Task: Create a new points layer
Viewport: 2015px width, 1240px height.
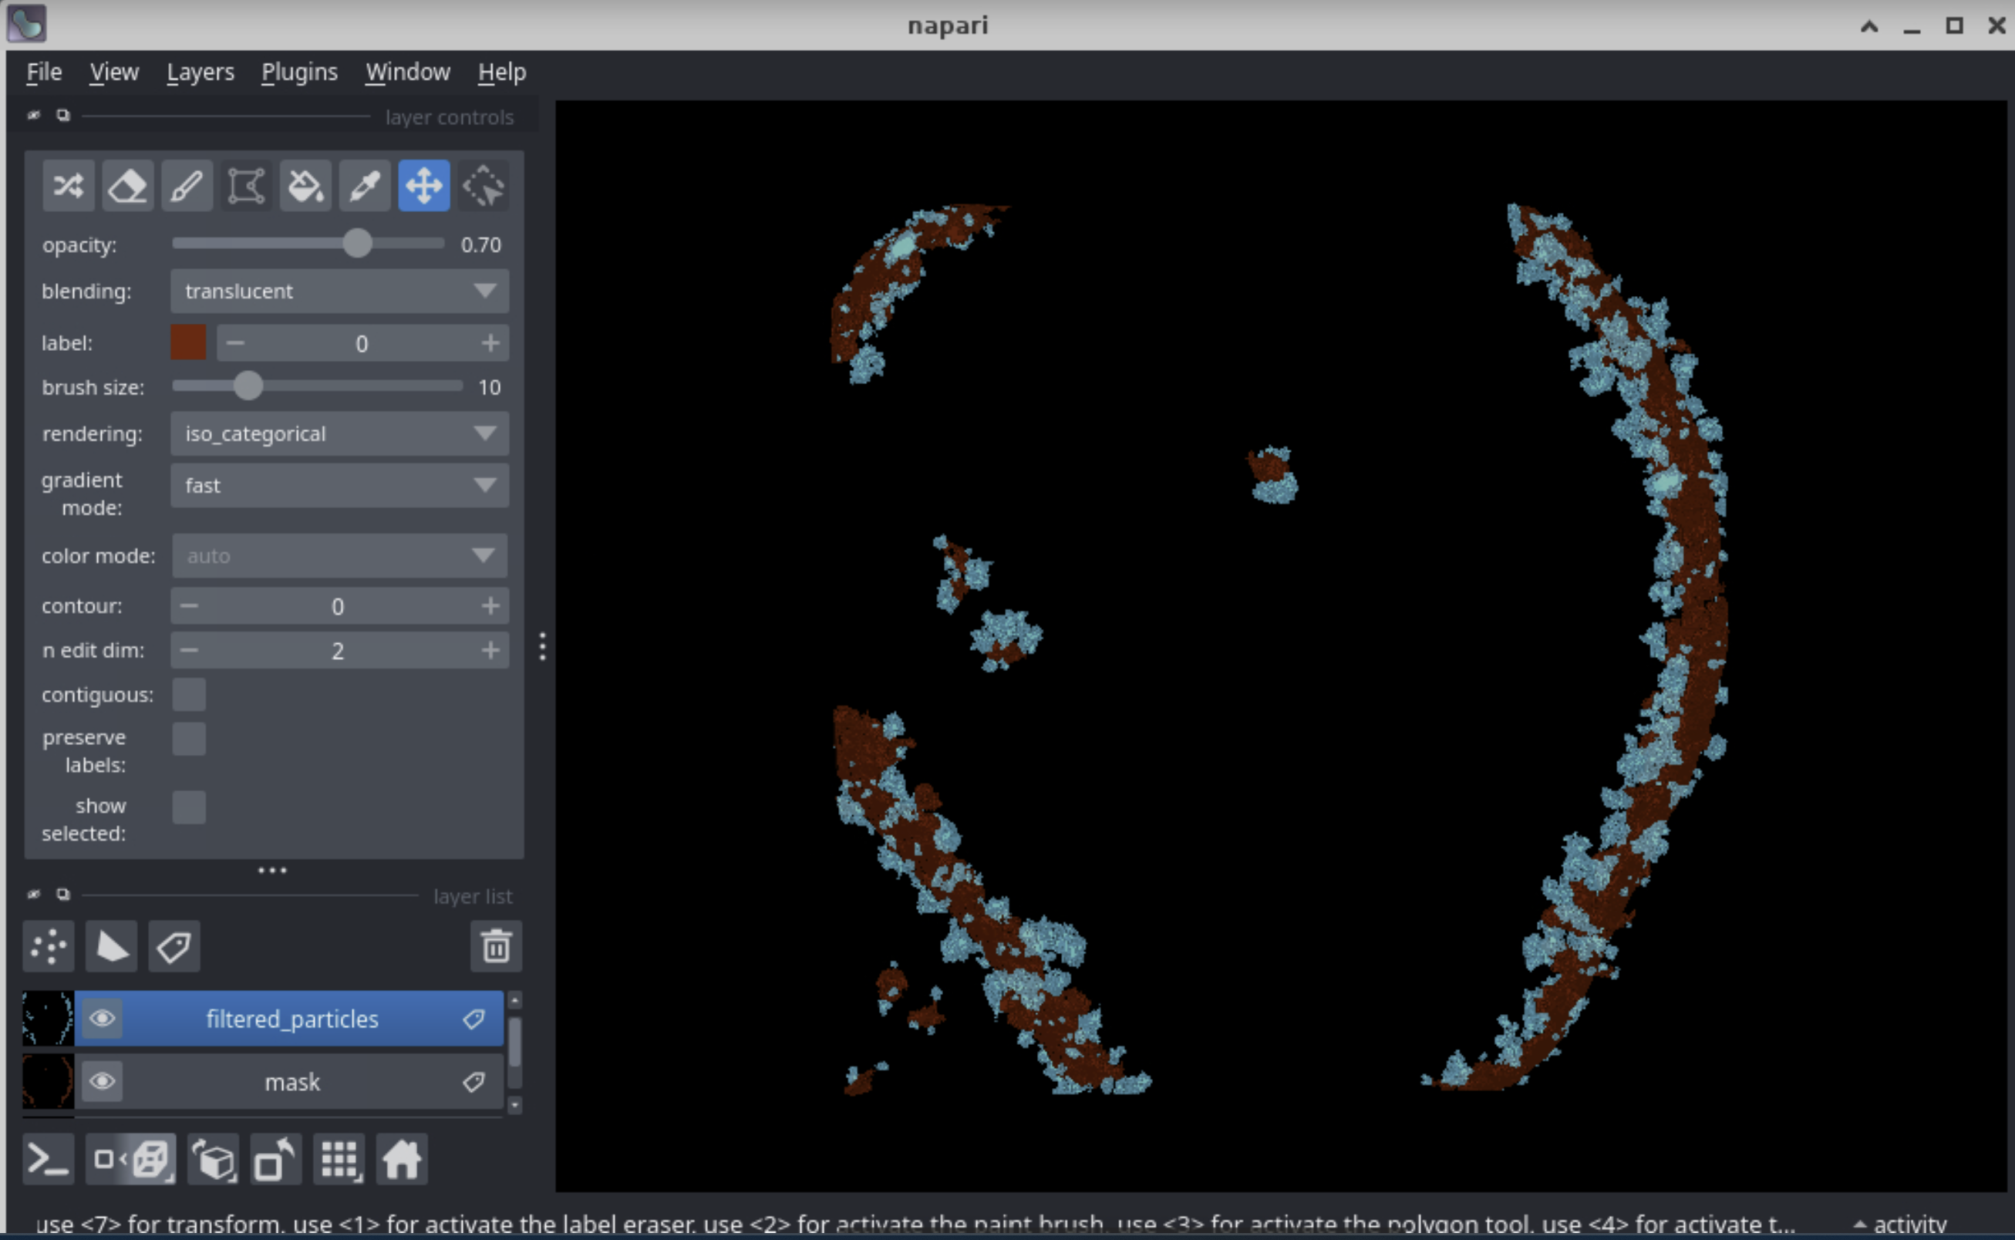Action: tap(49, 947)
